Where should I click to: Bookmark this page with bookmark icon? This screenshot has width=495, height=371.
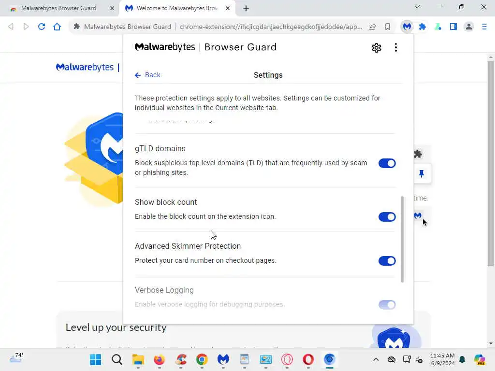click(x=387, y=27)
